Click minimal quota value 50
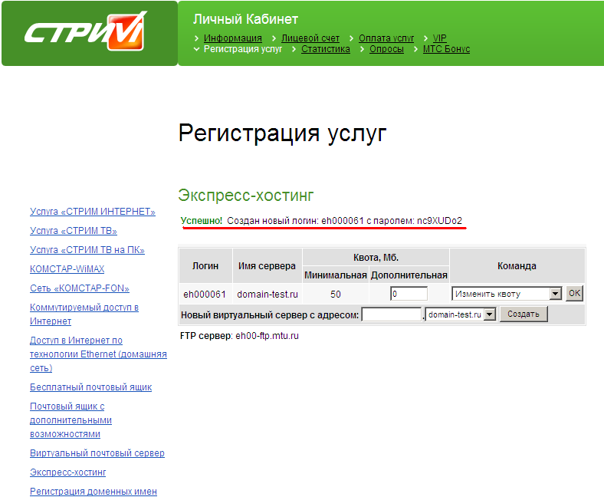The width and height of the screenshot is (604, 497). (x=336, y=295)
